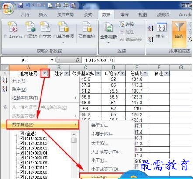Open the 公共基础知识 column filter dropdown
This screenshot has width=193, height=179.
coord(98,73)
